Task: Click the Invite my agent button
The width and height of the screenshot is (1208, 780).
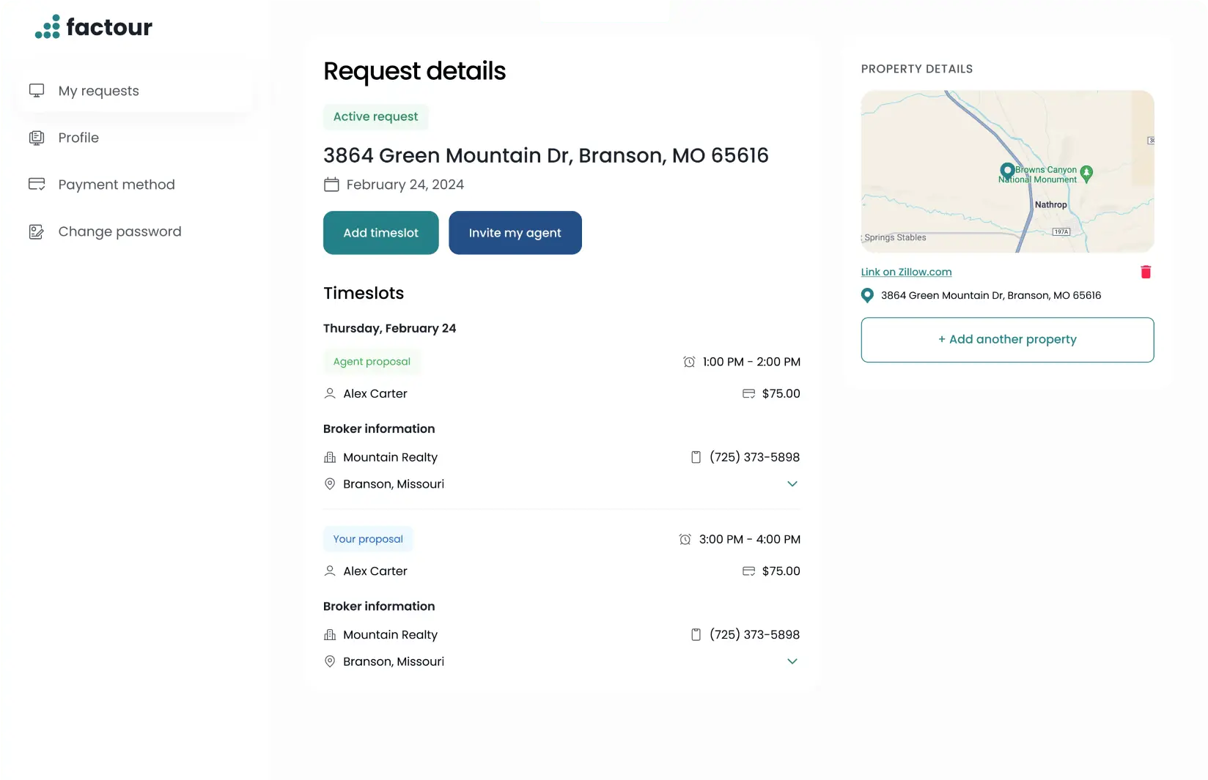Action: tap(515, 233)
